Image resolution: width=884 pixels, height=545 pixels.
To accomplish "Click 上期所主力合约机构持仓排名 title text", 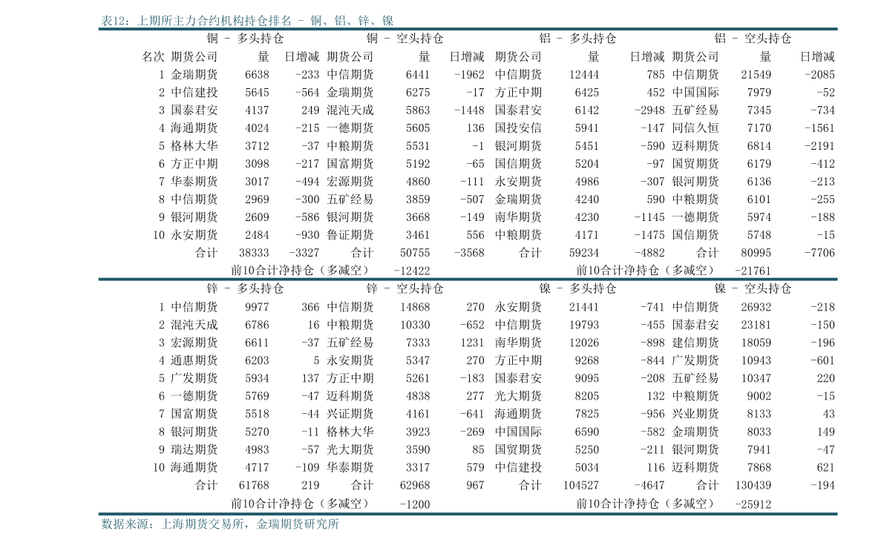I will [x=214, y=21].
